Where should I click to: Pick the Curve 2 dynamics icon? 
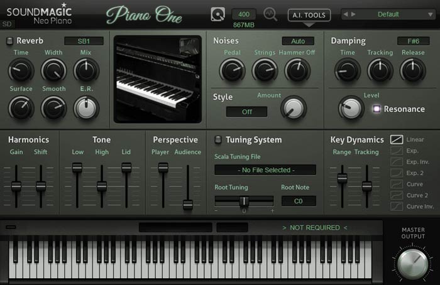397,195
